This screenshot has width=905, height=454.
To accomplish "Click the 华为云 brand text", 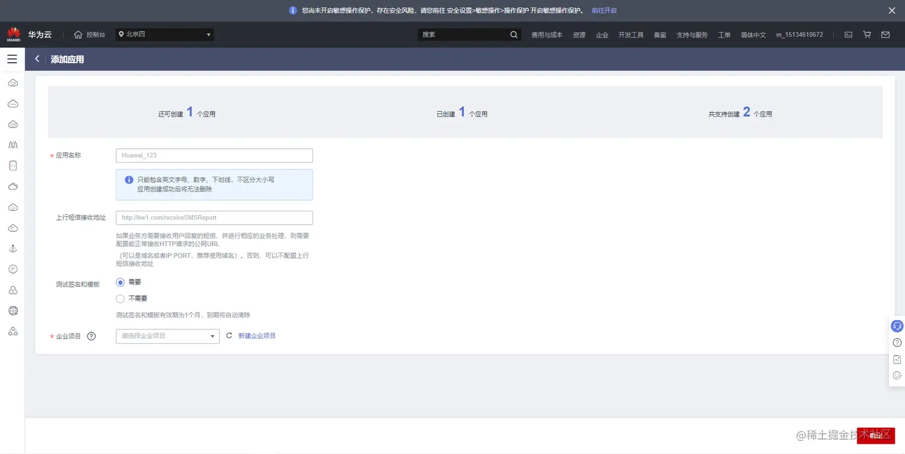I will coord(40,35).
